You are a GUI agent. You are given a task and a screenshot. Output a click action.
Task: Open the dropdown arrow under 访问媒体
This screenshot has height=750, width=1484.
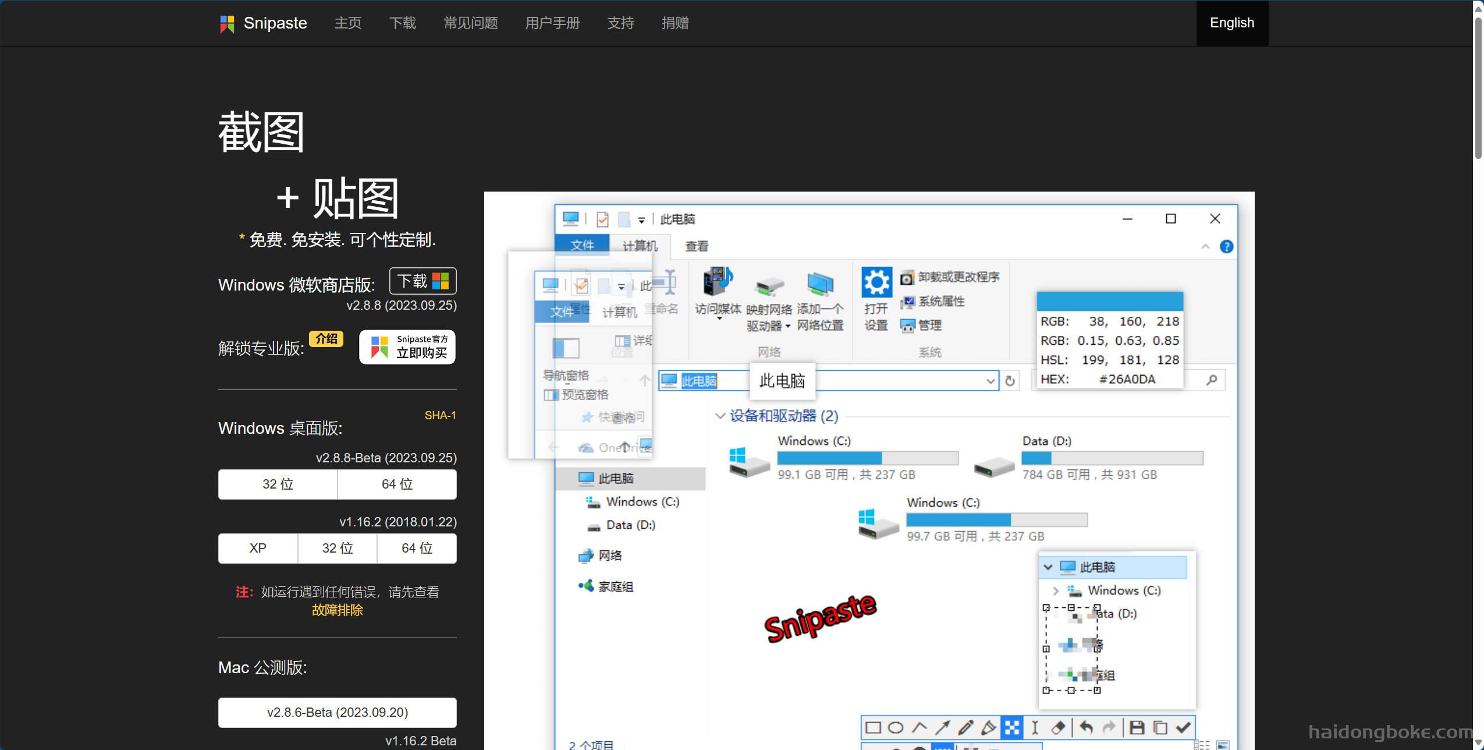[719, 319]
